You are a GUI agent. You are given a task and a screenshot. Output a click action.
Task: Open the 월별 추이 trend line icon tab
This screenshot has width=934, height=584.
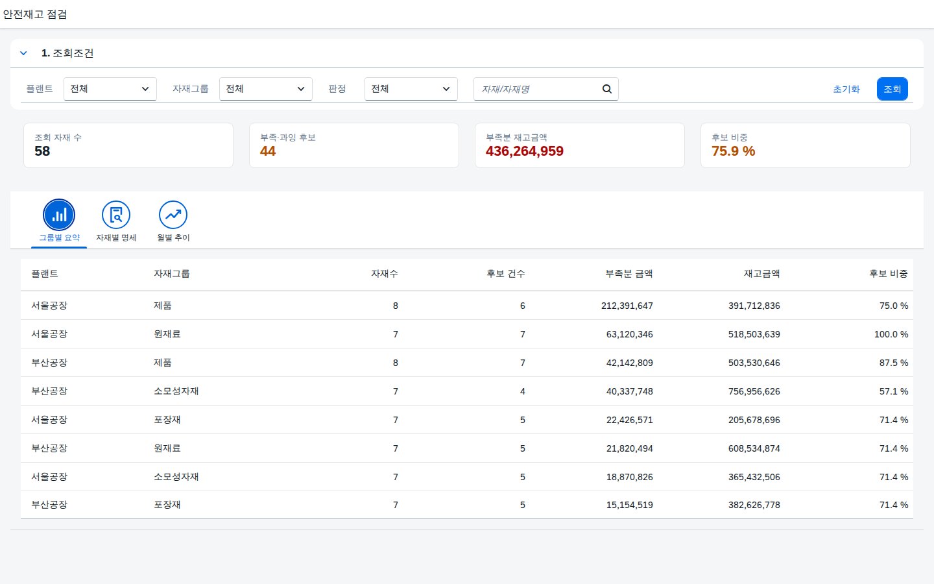coord(173,215)
